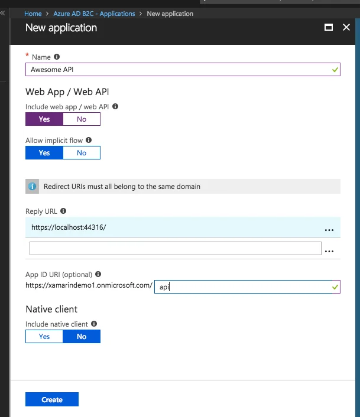Click info icon beside Include native client
The image size is (360, 417).
point(94,324)
